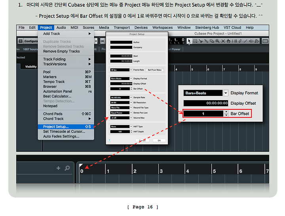Click the Company input field

pyautogui.click(x=121, y=47)
